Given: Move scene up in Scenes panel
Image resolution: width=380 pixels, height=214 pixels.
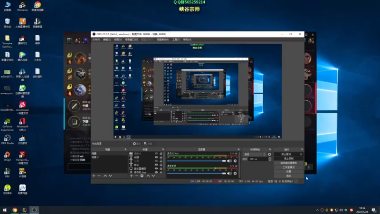Looking at the screenshot, I should coord(105,175).
